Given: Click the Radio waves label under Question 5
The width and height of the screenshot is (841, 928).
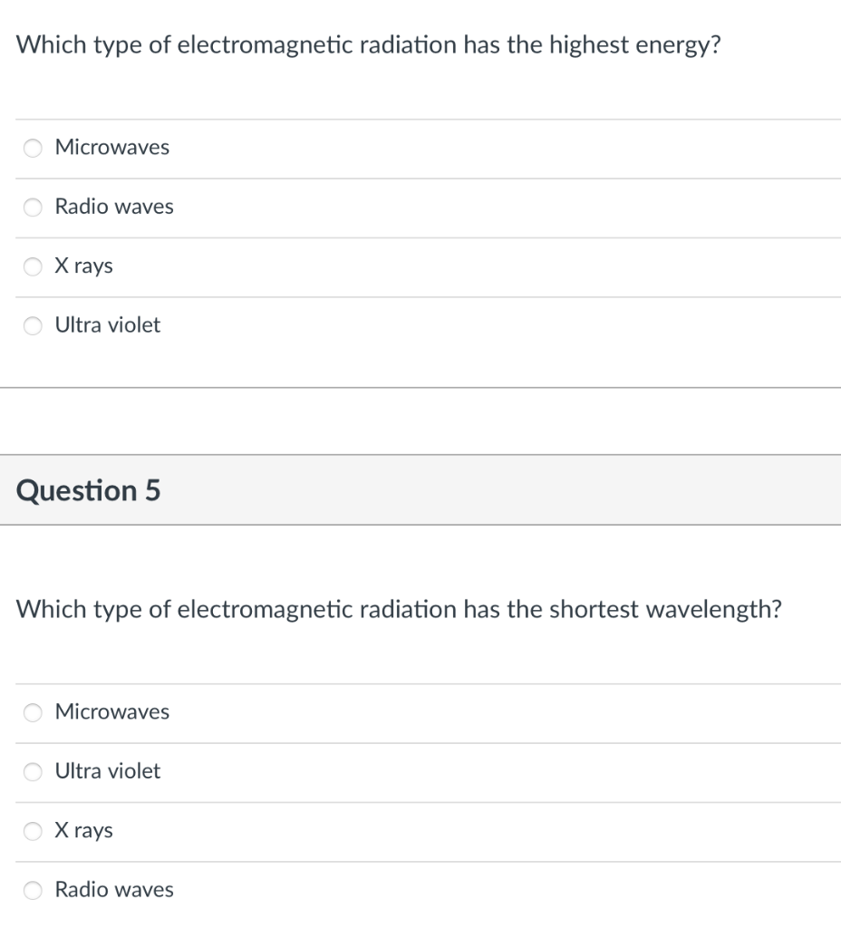Looking at the screenshot, I should pyautogui.click(x=114, y=890).
